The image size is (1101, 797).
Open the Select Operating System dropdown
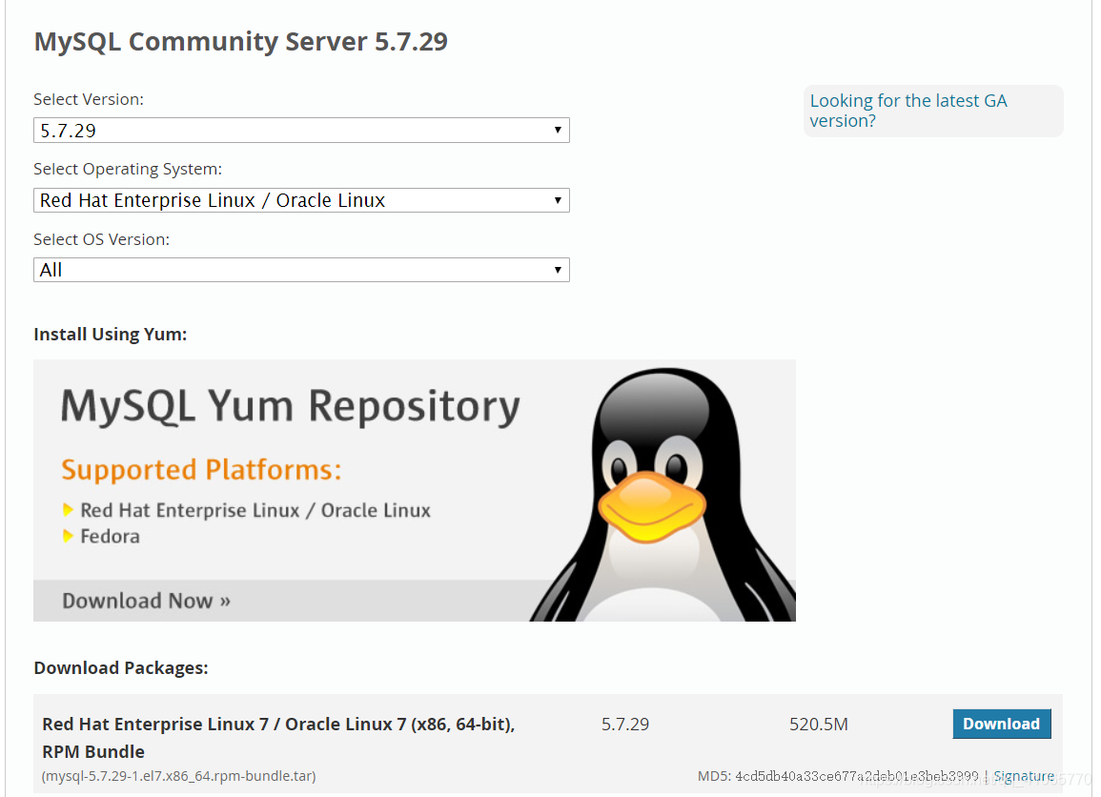(301, 200)
